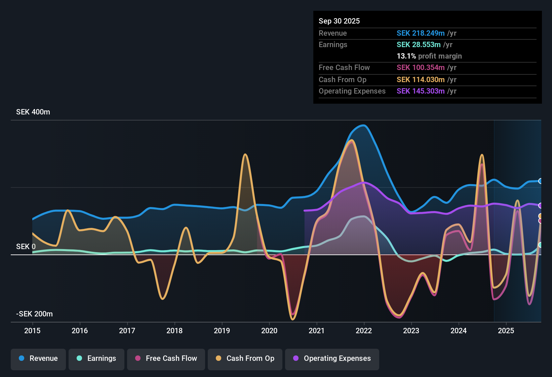
Task: Click the orange Cash From Op legend dot
Action: click(219, 358)
